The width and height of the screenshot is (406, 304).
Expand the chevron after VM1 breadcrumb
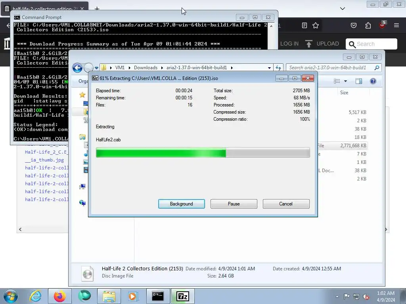pyautogui.click(x=130, y=68)
